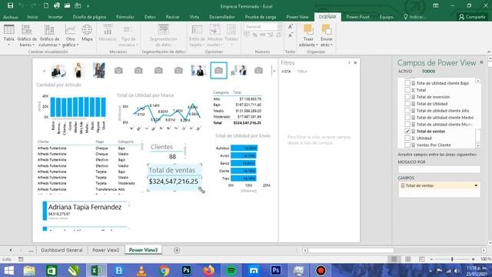Open the Datos ribbon tab
This screenshot has height=277, width=492.
coord(150,17)
